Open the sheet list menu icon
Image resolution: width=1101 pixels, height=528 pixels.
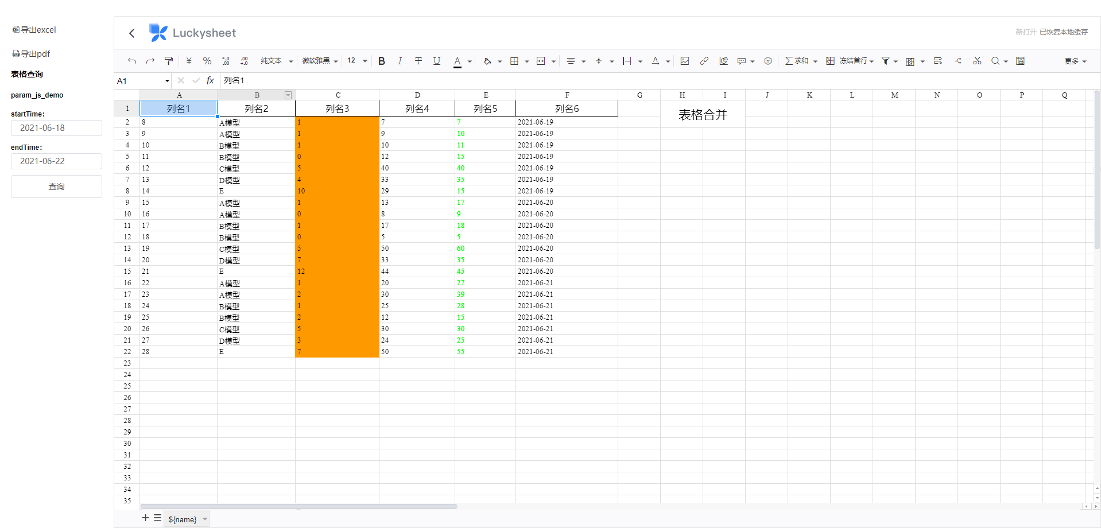157,518
